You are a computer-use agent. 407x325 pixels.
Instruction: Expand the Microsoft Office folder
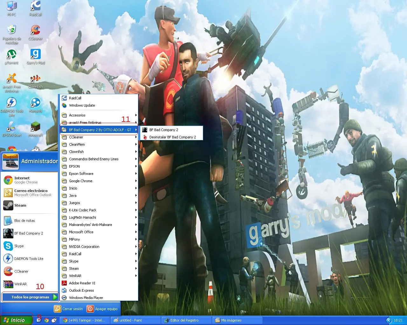click(99, 232)
